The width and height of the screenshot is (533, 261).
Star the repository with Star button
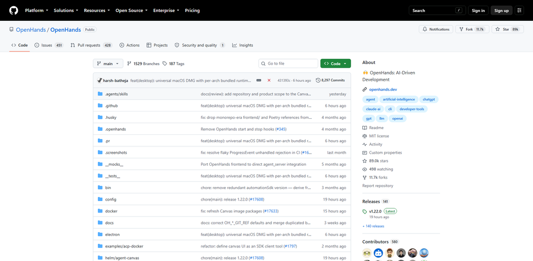[507, 29]
